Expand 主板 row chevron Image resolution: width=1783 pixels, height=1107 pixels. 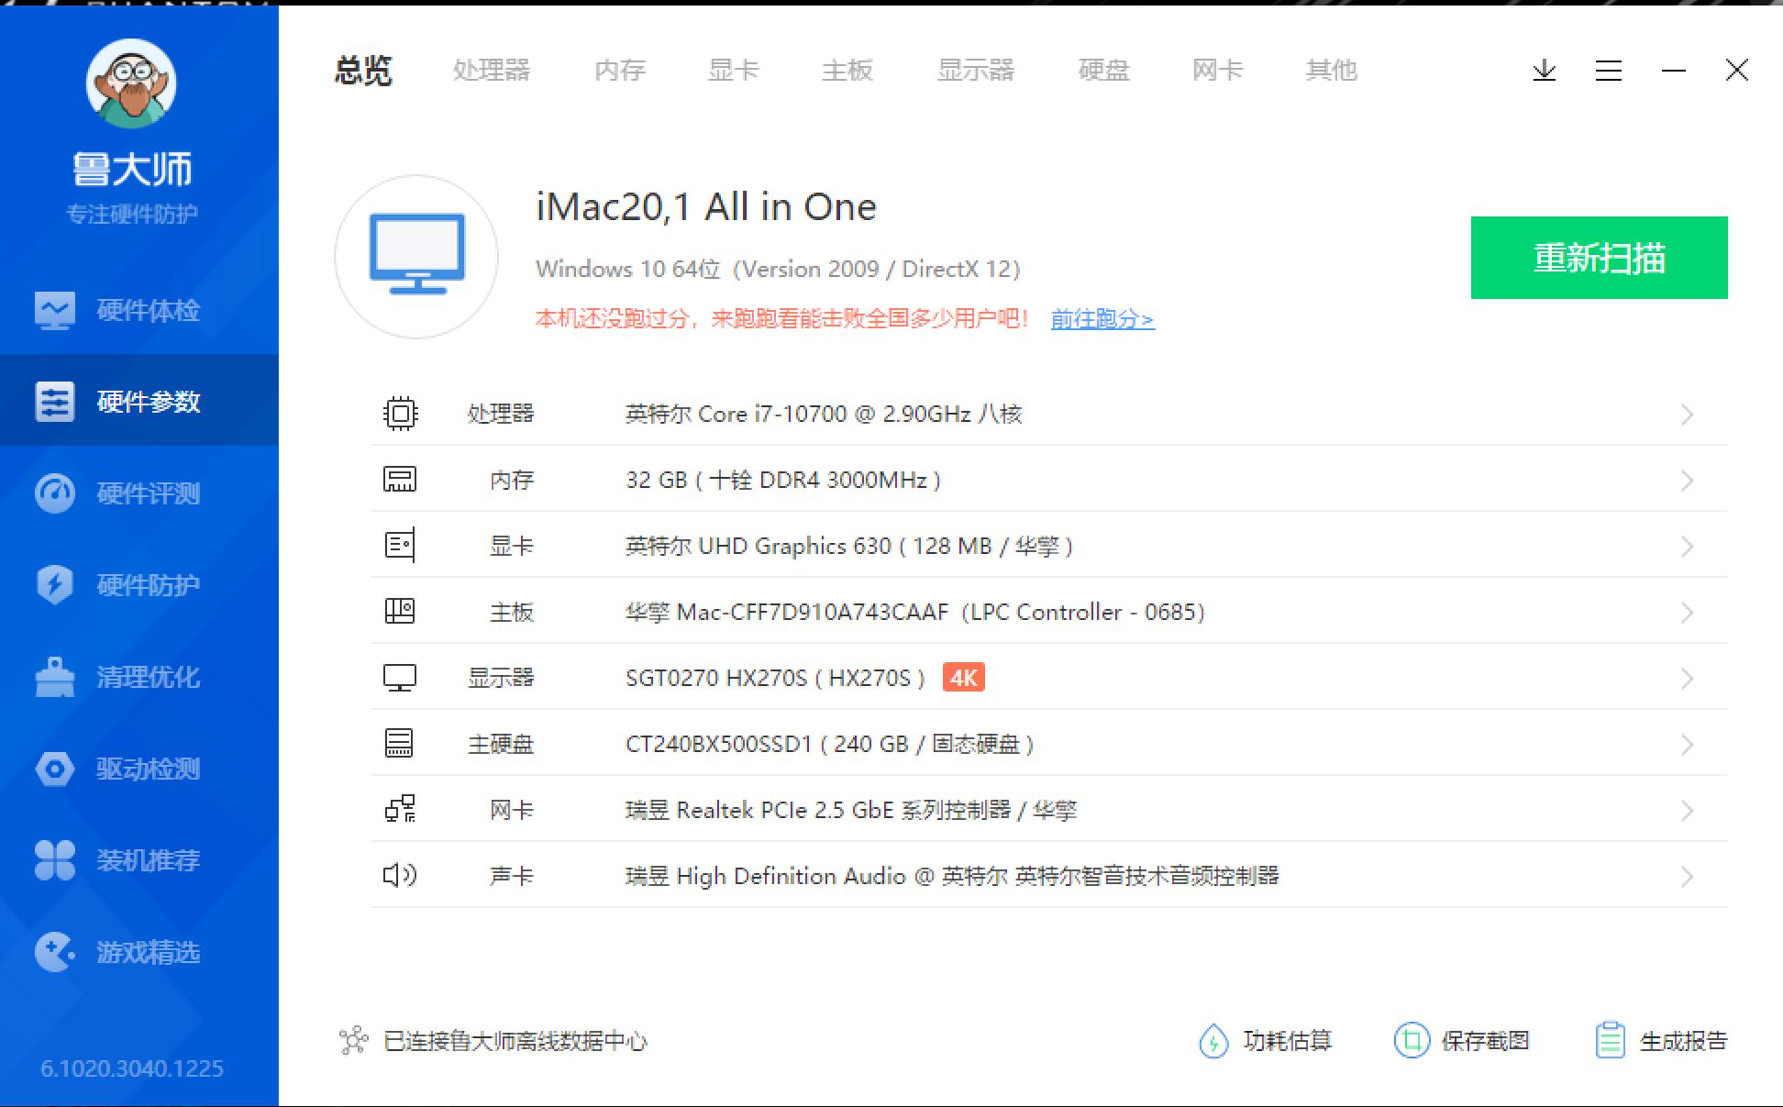tap(1687, 613)
